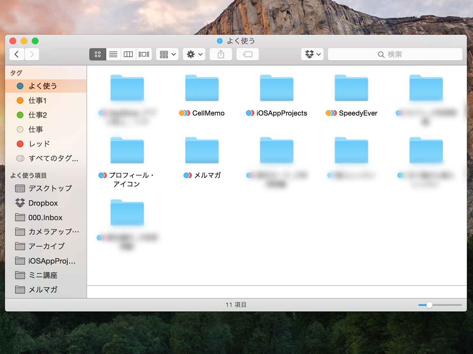Click the green zoom window button
Screen dimensions: 473x354
(x=35, y=41)
